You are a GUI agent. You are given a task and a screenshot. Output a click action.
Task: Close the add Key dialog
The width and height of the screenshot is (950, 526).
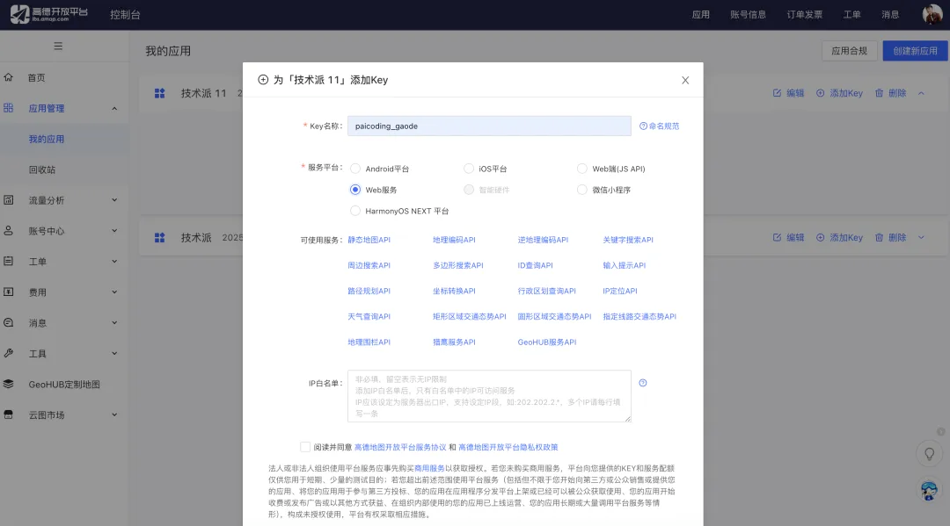tap(685, 81)
